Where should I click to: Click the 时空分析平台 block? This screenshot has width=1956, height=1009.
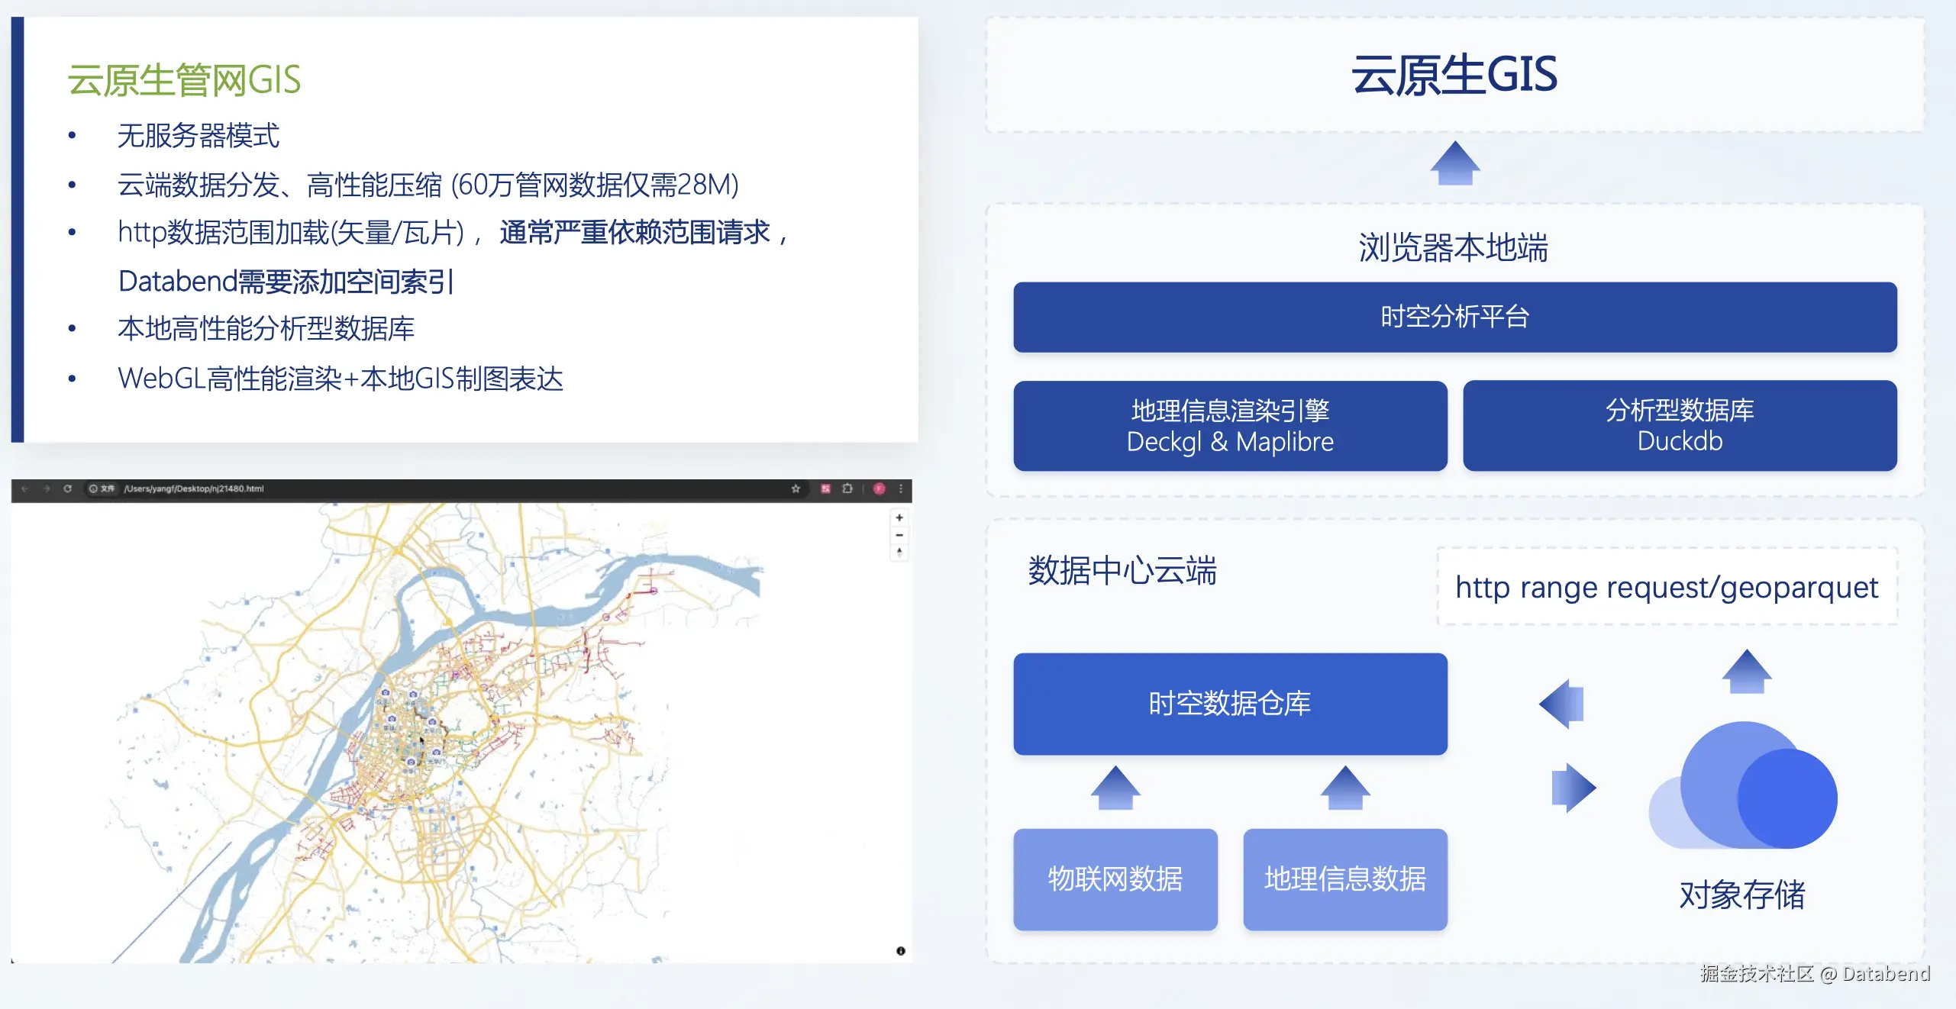(1454, 317)
